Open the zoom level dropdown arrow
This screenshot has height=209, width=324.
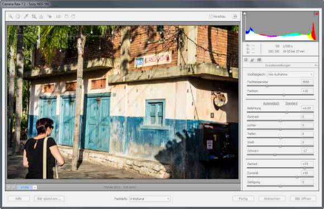35,187
